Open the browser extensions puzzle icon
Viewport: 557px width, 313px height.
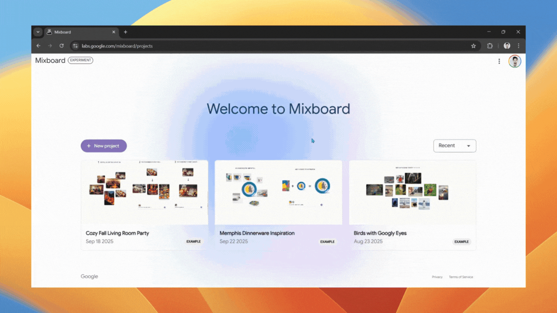point(490,46)
